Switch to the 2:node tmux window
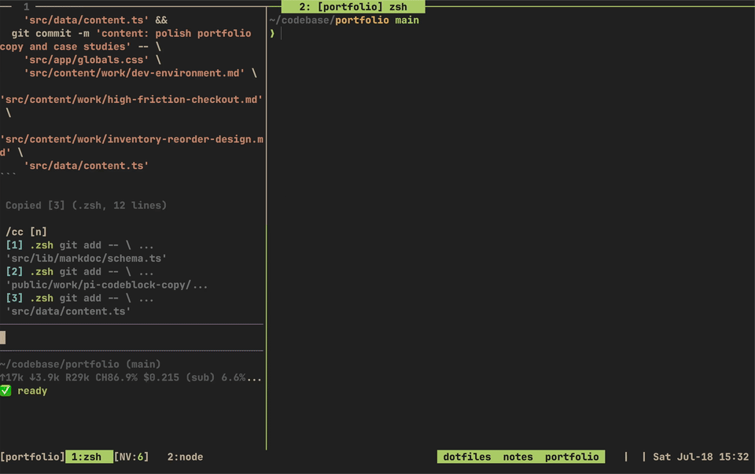Image resolution: width=755 pixels, height=474 pixels. click(185, 457)
